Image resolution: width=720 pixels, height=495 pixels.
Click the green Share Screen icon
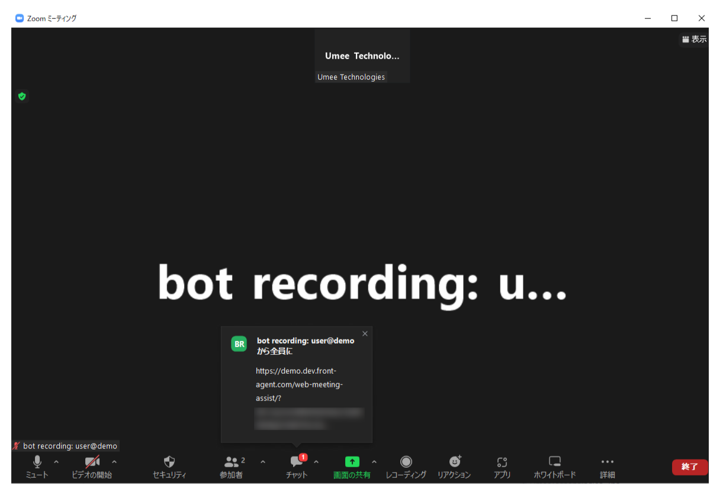click(x=352, y=462)
